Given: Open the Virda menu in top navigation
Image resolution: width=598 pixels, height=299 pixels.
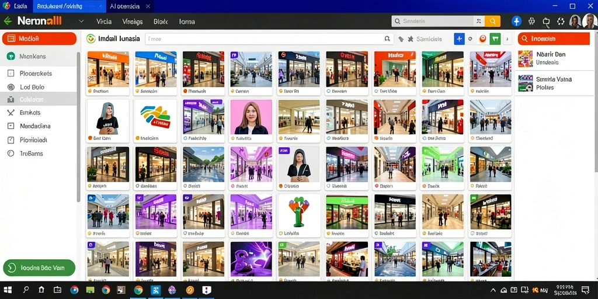Looking at the screenshot, I should point(104,22).
